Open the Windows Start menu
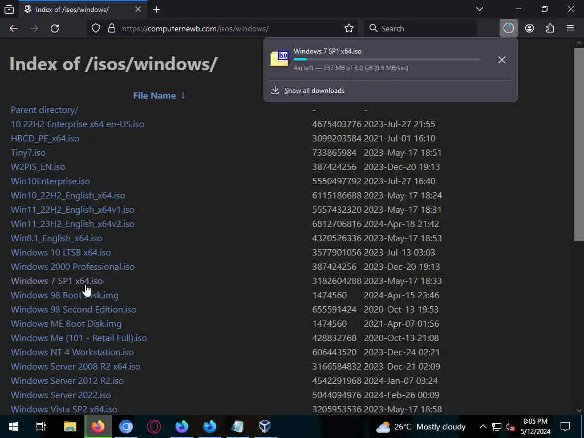Screen dimensions: 584x438 coord(14,427)
